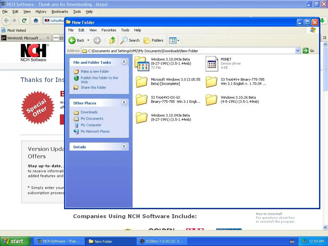Image resolution: width=328 pixels, height=246 pixels.
Task: Open the File menu in the New Folder window
Action: (71, 30)
